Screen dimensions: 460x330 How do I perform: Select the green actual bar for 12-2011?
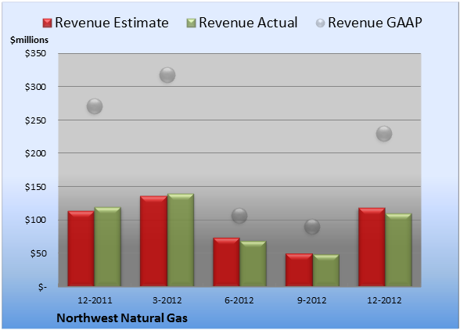click(x=108, y=246)
